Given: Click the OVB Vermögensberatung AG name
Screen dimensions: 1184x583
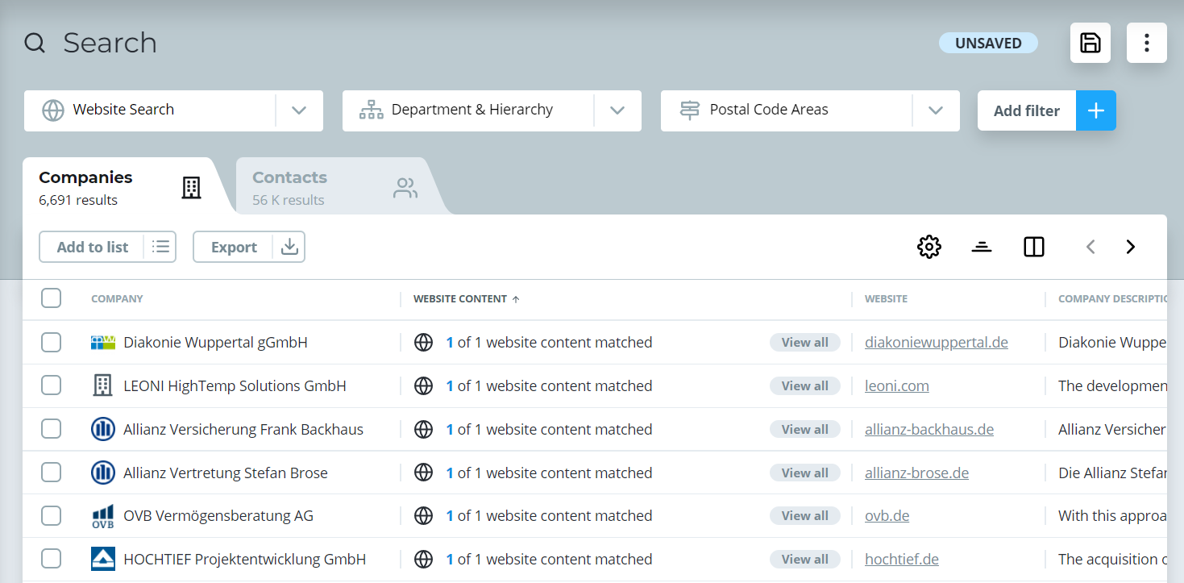Looking at the screenshot, I should [x=218, y=516].
